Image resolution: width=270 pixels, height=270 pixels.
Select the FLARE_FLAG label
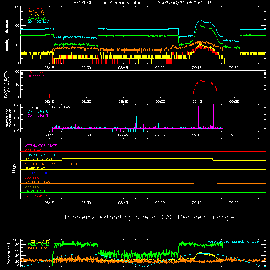[x=35, y=168]
